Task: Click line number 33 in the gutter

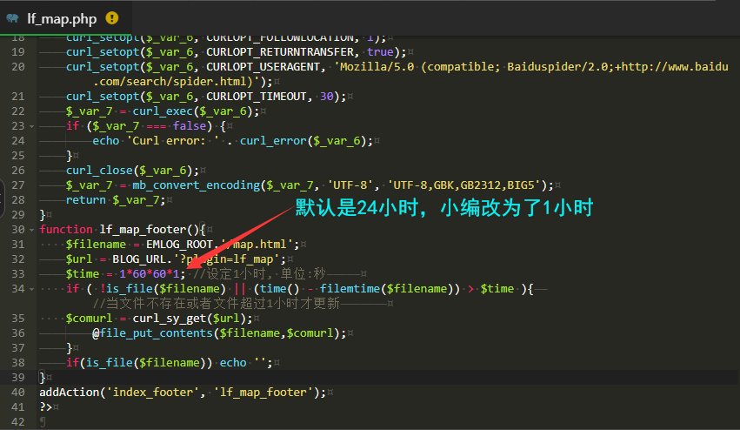Action: 18,273
